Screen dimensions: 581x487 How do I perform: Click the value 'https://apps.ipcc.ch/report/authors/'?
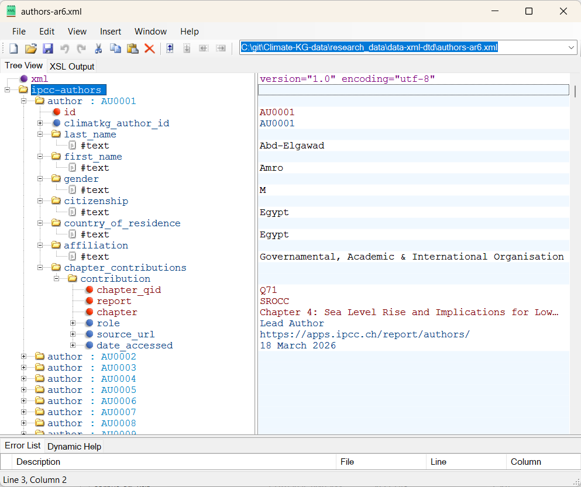pyautogui.click(x=365, y=334)
